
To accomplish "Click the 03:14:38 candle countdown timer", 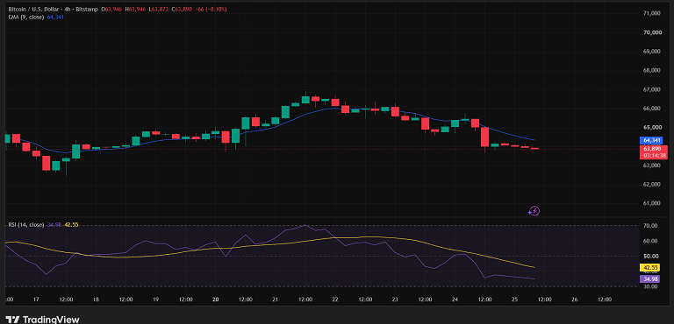I will (x=654, y=155).
